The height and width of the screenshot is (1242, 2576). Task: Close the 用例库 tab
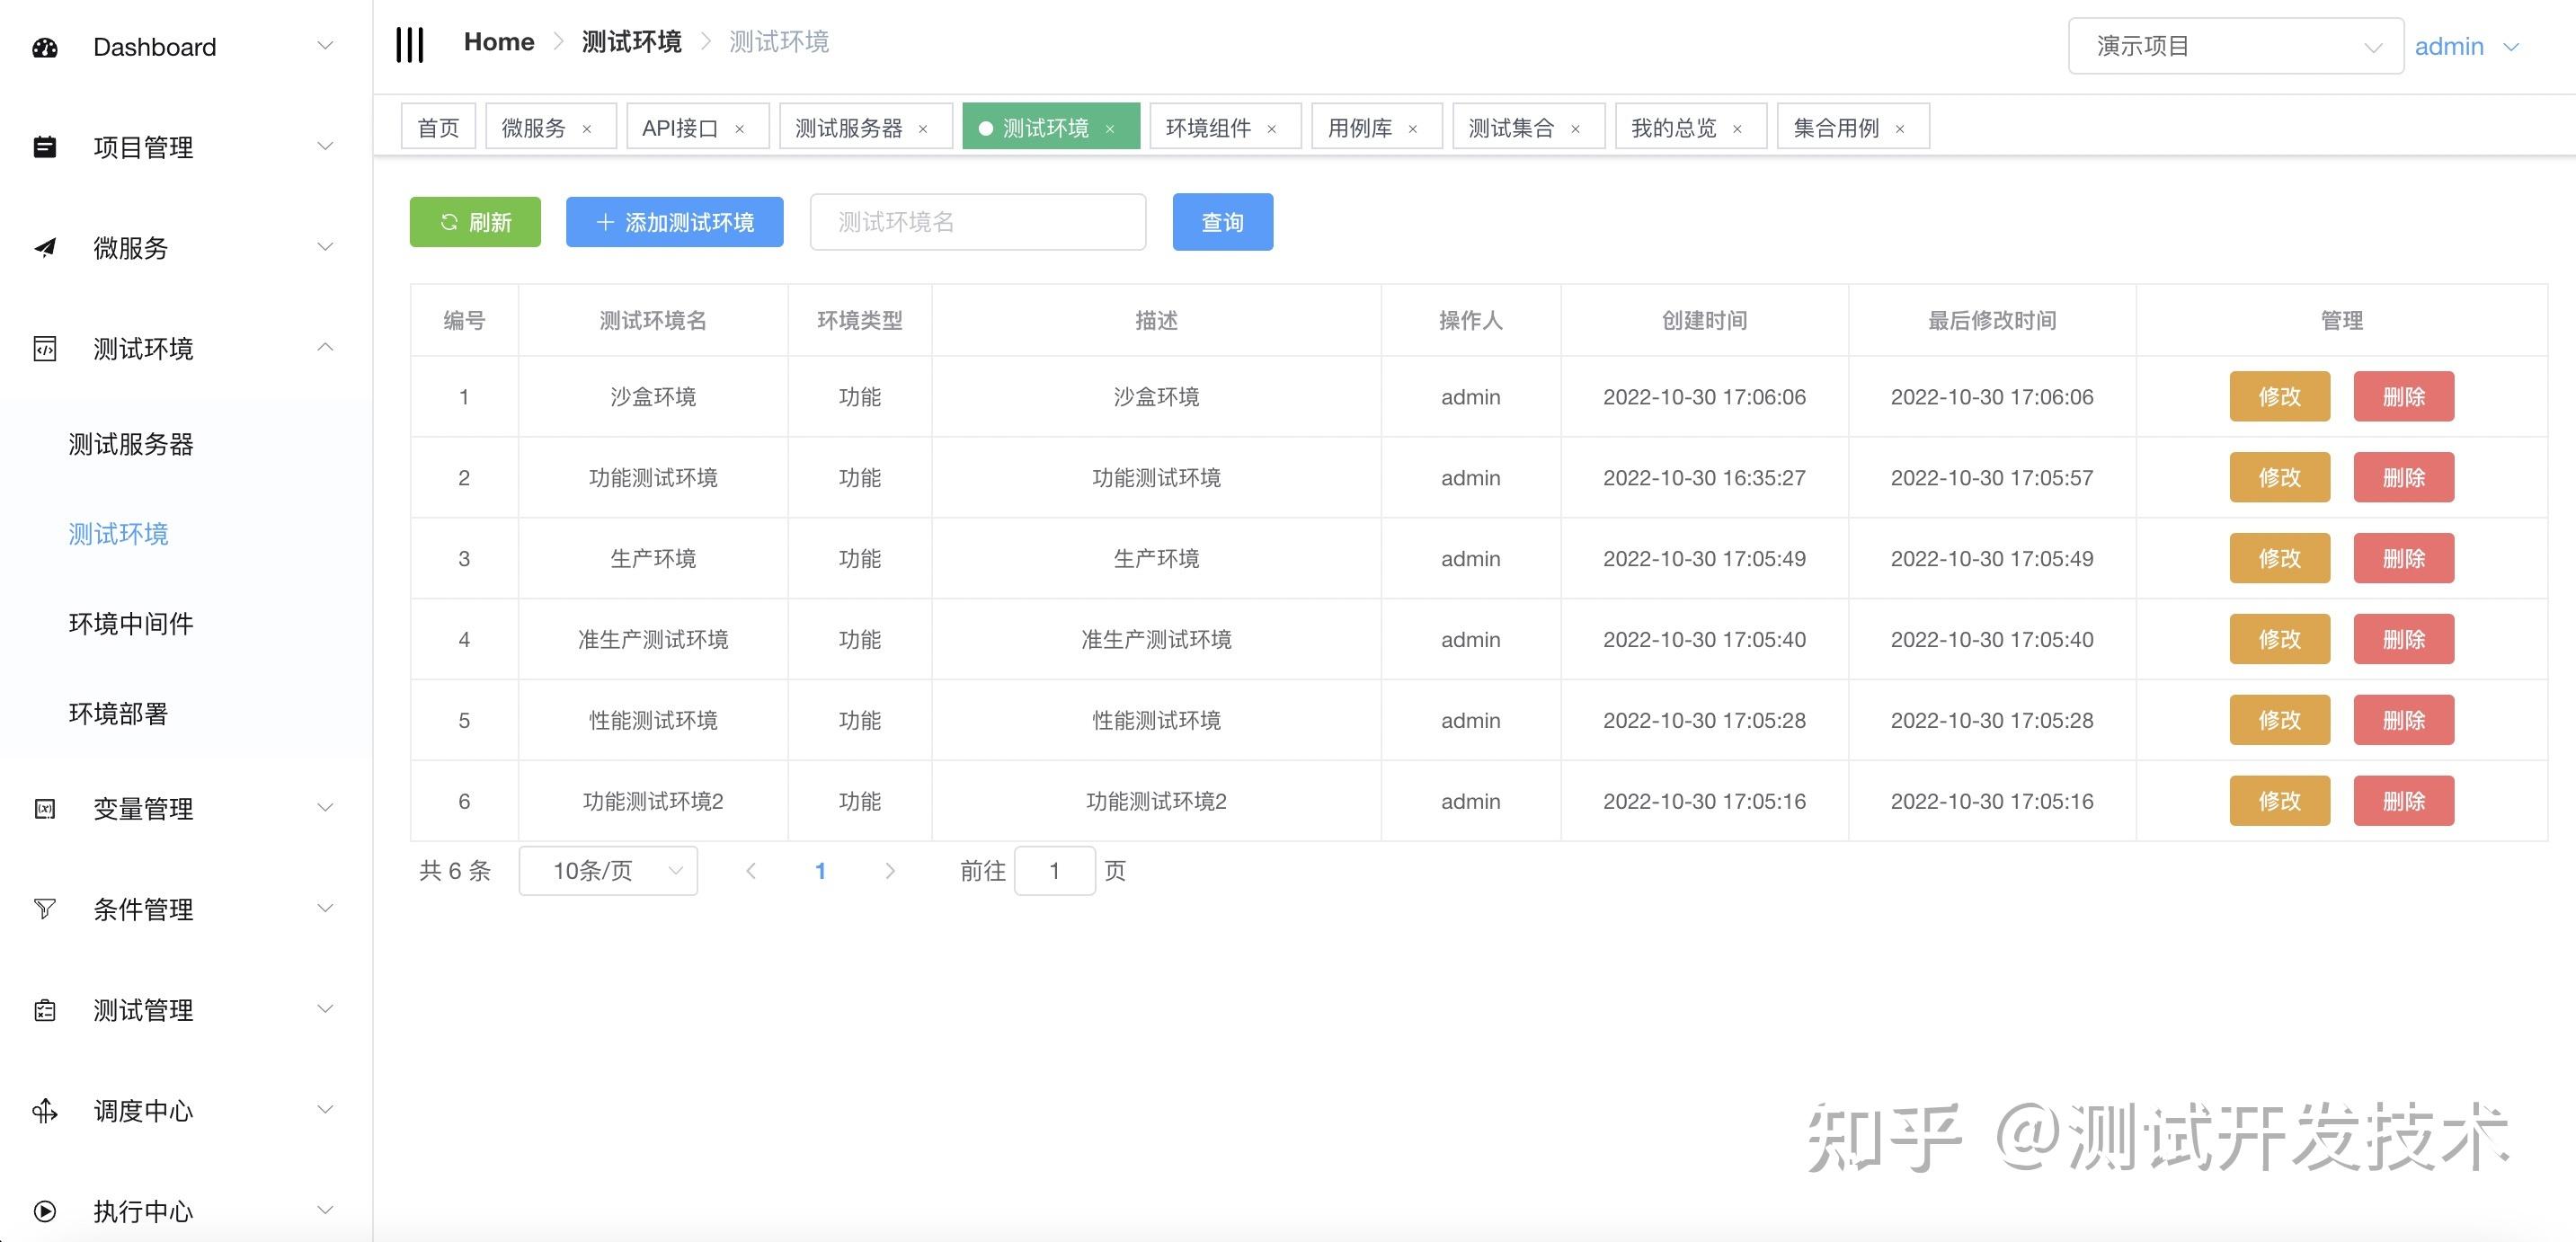pos(1413,129)
